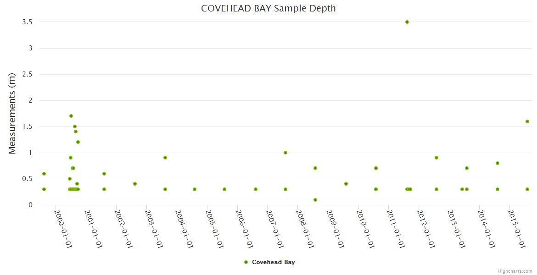Click the 0.9 m data point in 2012
The width and height of the screenshot is (537, 275).
[436, 158]
